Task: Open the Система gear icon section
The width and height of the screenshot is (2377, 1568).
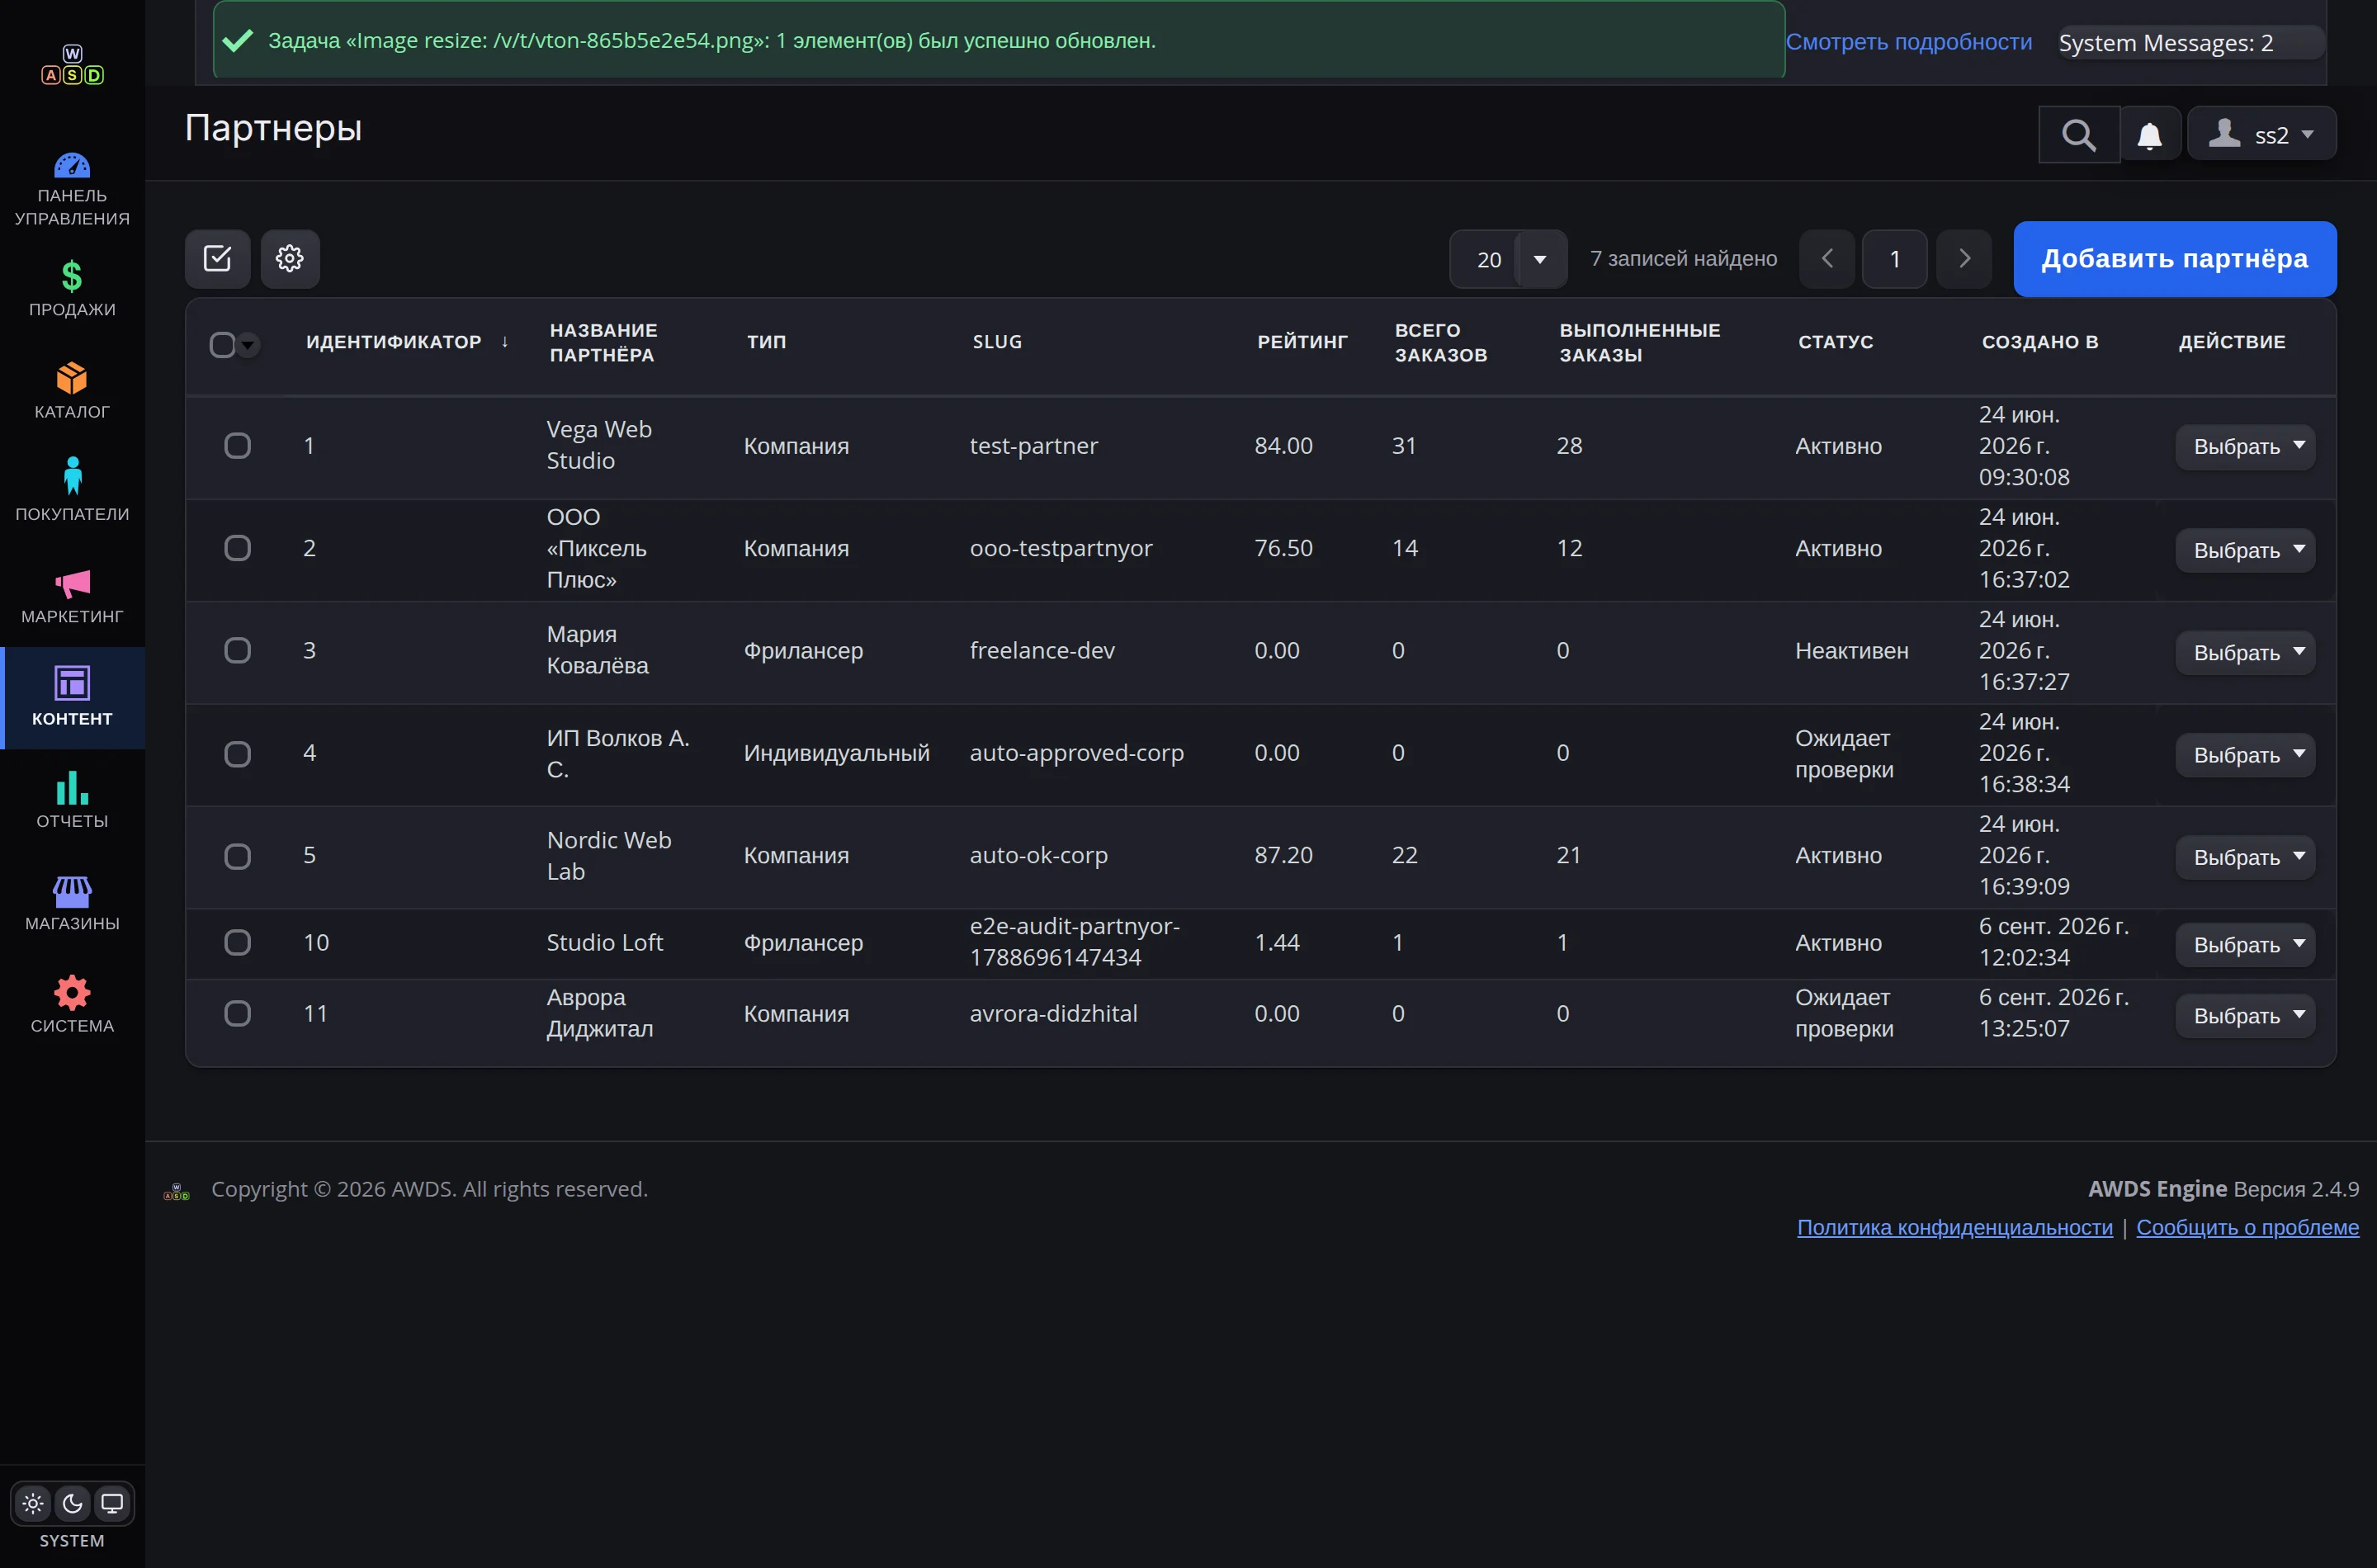Action: click(x=72, y=1006)
